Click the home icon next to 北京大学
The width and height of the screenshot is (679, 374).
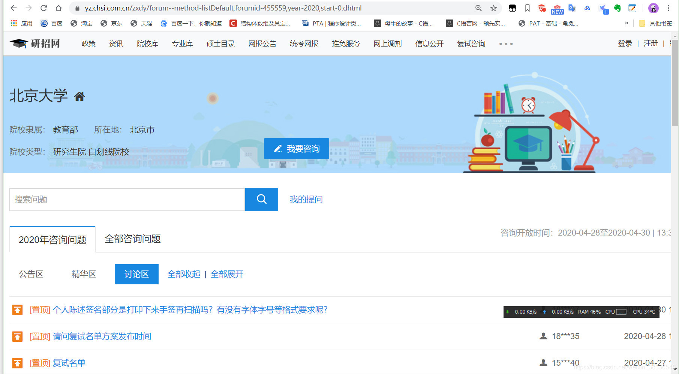click(x=79, y=97)
